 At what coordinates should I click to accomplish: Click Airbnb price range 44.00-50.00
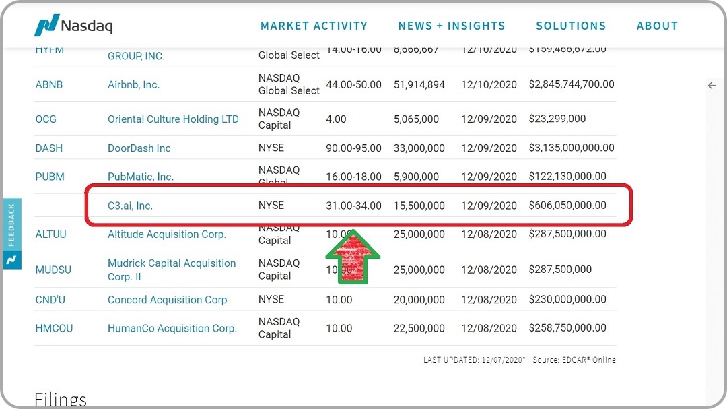click(x=354, y=84)
